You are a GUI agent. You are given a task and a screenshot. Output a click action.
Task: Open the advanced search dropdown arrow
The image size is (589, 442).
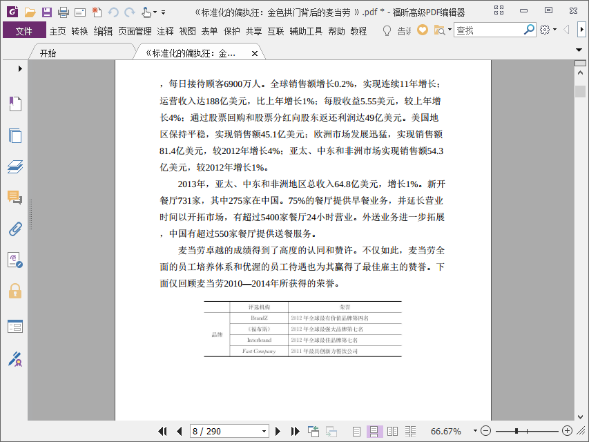click(x=450, y=30)
